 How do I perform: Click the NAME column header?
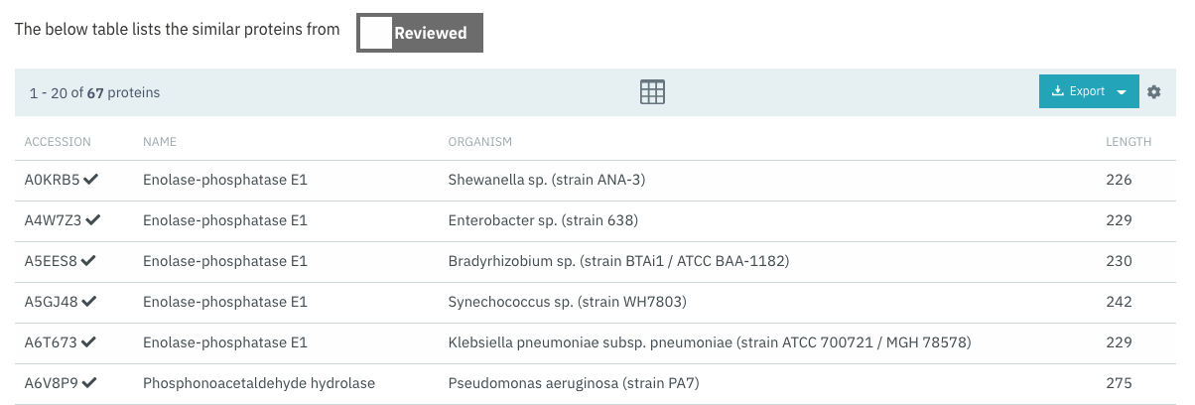[160, 142]
